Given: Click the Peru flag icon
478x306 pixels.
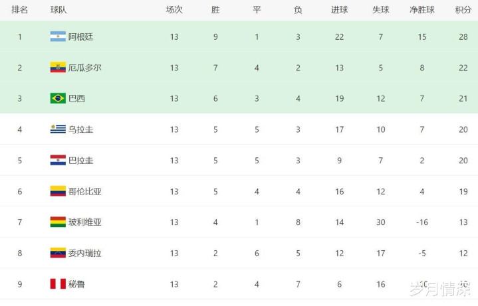Looking at the screenshot, I should (x=58, y=284).
